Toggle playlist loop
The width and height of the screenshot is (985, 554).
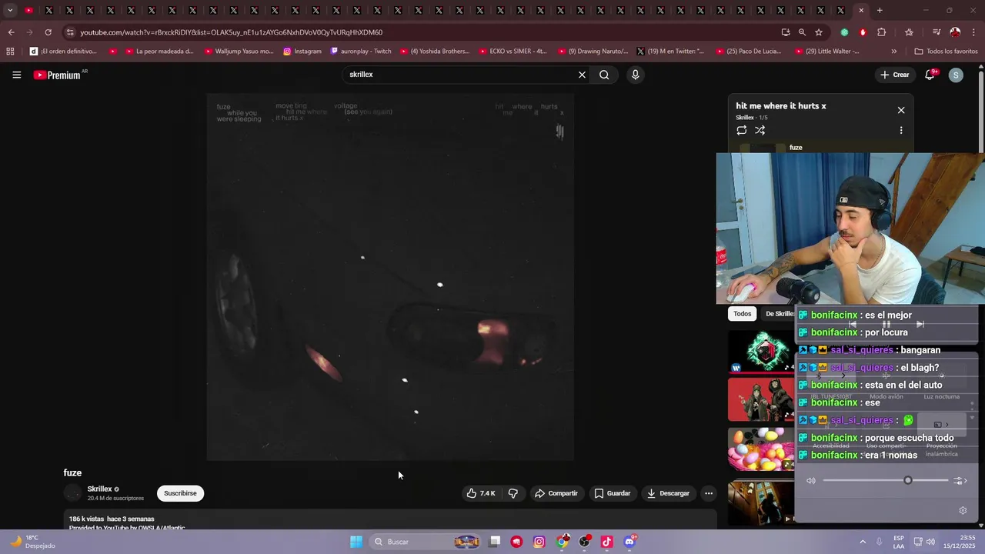[742, 130]
